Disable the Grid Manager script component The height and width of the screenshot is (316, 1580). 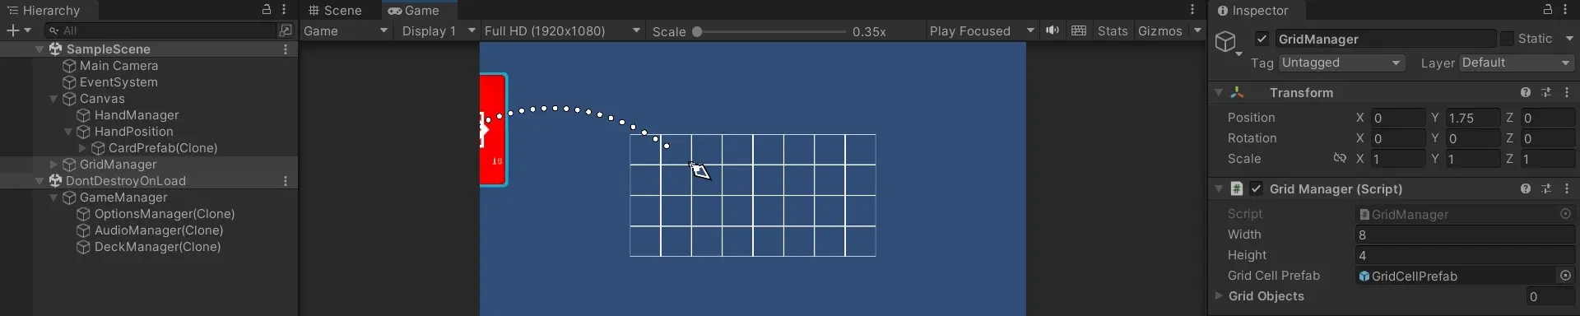[x=1256, y=188]
